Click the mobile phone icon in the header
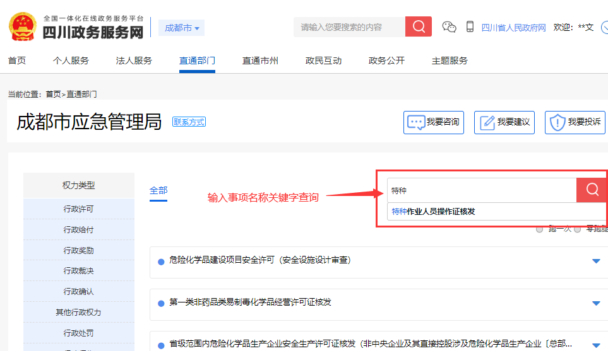The width and height of the screenshot is (608, 351). [x=470, y=27]
